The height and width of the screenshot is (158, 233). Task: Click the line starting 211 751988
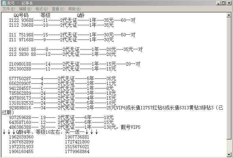[72, 35]
